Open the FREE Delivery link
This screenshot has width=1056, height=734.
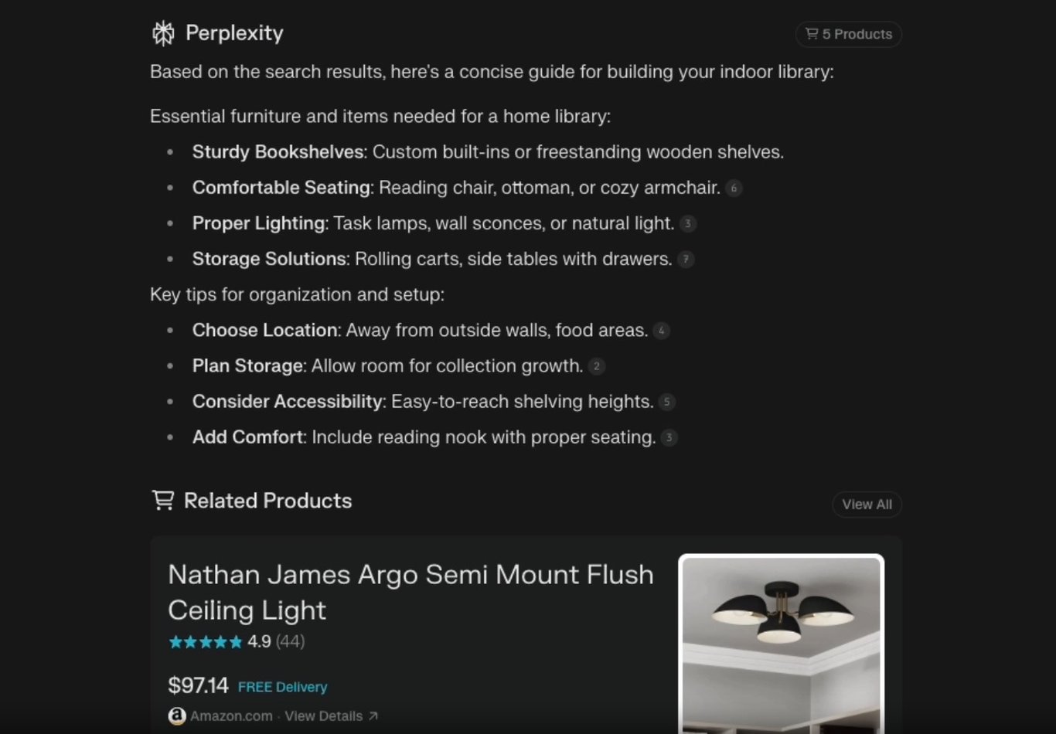282,686
